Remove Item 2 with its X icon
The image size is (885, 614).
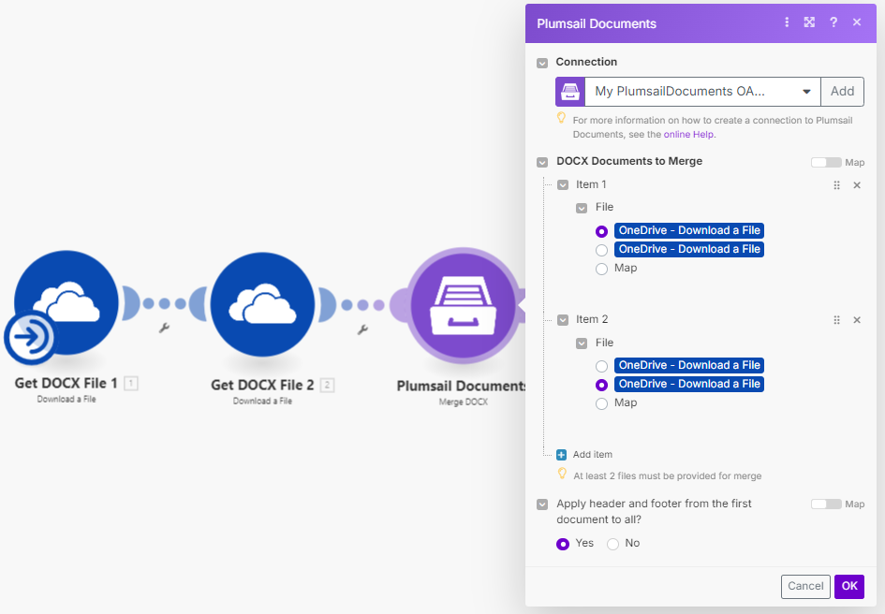(857, 320)
